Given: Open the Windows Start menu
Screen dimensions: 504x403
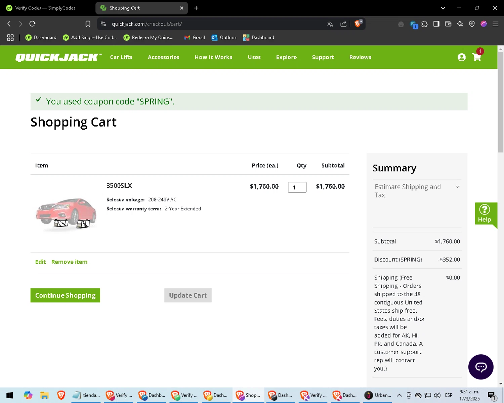Looking at the screenshot, I should click(x=10, y=395).
